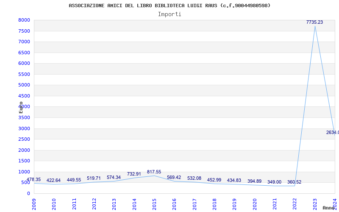Click the 3000 y-axis tick
The width and height of the screenshot is (339, 212).
(x=24, y=128)
